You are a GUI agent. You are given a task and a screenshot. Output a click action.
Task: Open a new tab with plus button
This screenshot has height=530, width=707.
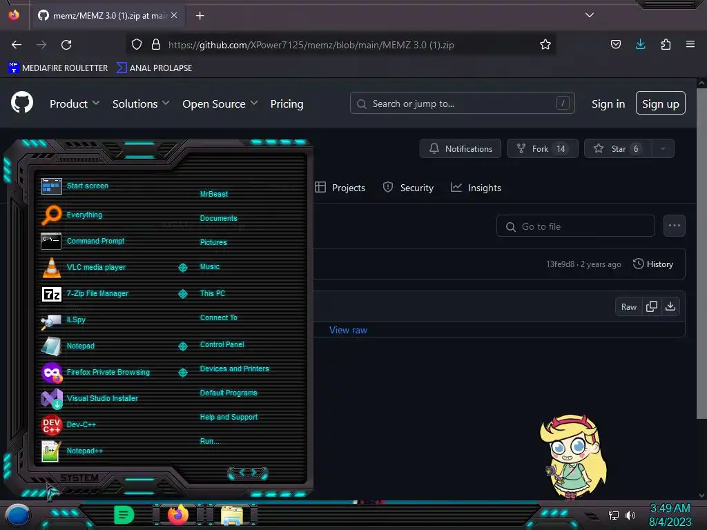(x=200, y=16)
